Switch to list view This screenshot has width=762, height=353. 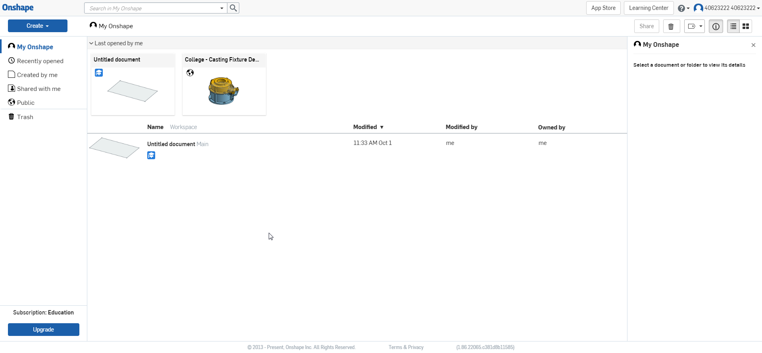(x=733, y=26)
